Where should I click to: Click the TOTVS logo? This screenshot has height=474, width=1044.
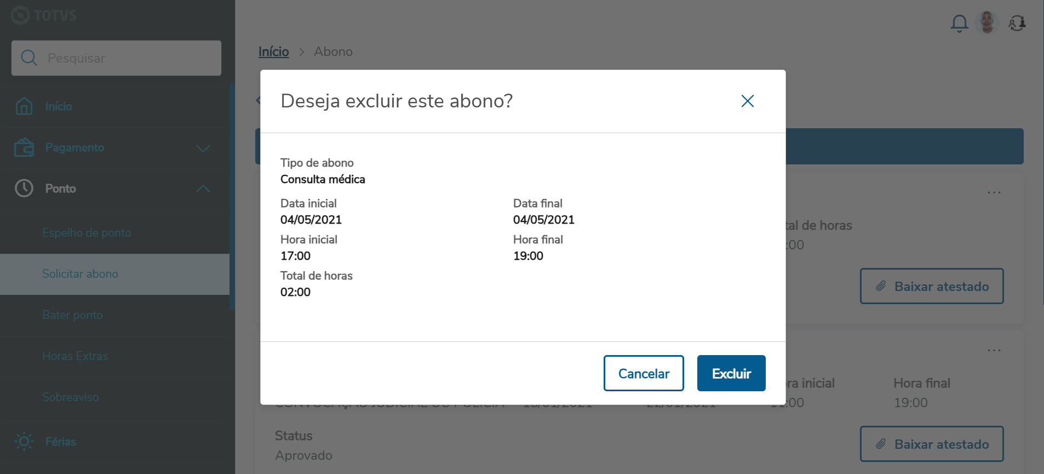coord(44,15)
